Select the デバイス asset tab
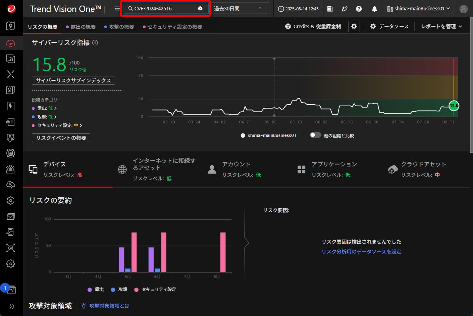 [68, 169]
